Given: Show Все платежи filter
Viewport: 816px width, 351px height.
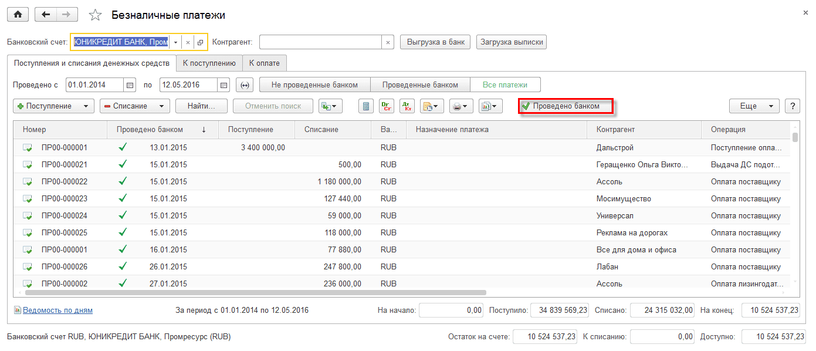Looking at the screenshot, I should (505, 85).
